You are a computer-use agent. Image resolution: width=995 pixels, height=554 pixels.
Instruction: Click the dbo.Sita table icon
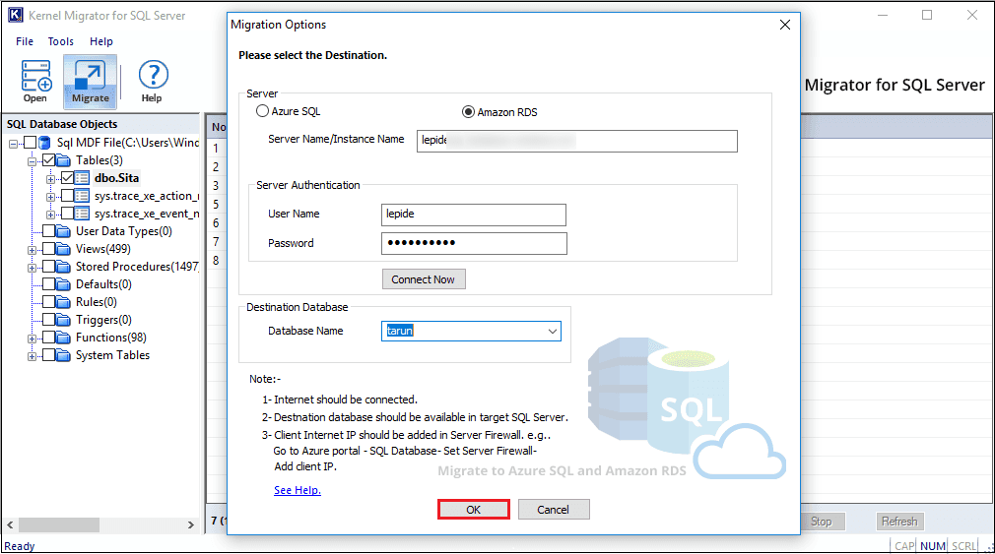82,178
